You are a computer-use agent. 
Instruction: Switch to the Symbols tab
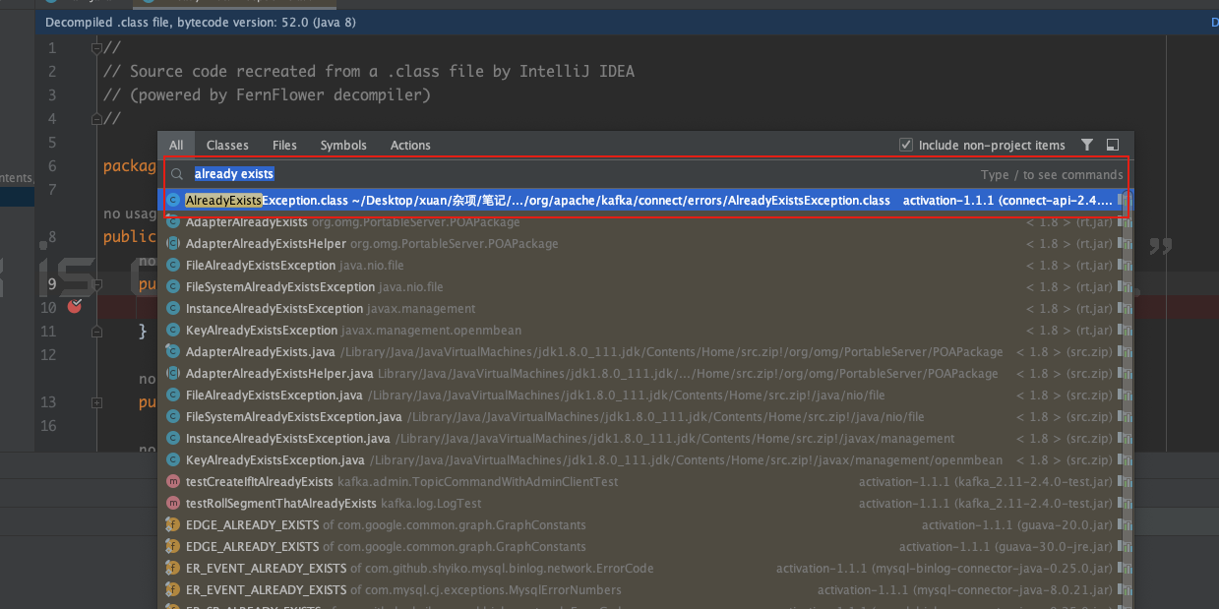(x=343, y=145)
